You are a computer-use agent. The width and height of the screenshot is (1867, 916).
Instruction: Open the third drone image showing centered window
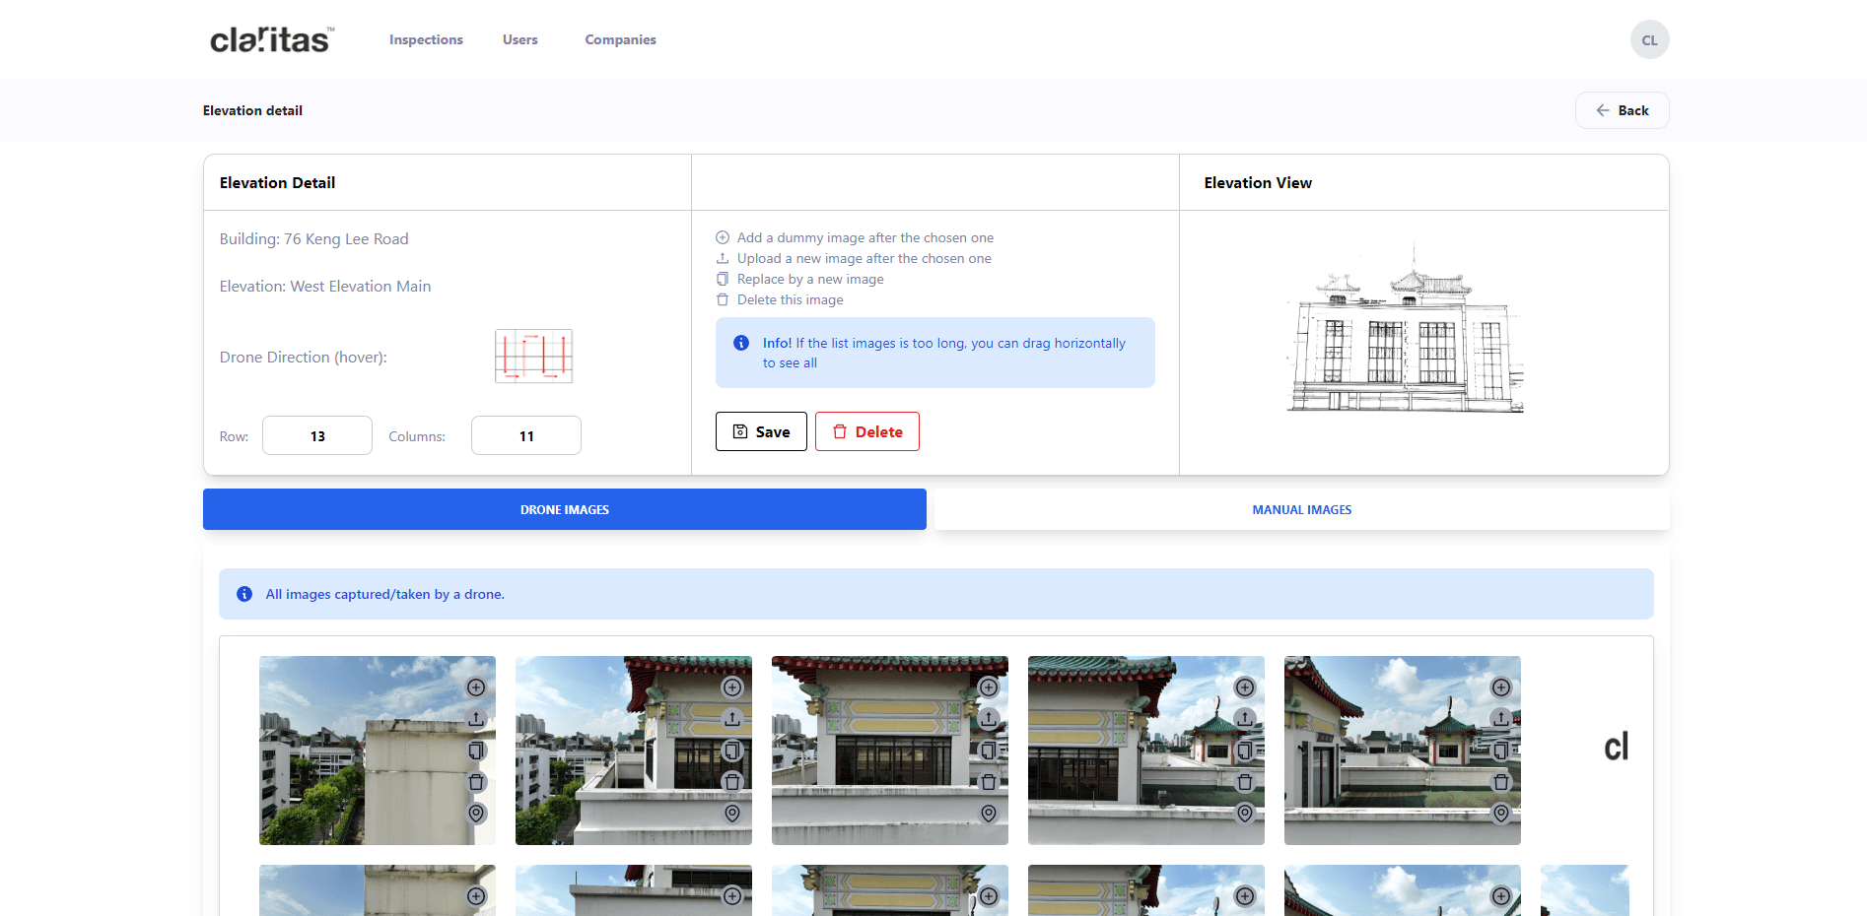coord(890,751)
